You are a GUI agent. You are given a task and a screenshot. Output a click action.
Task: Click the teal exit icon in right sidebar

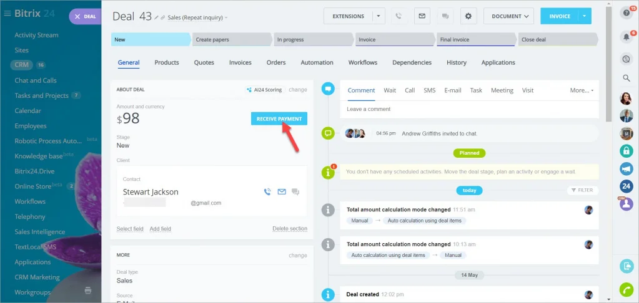click(x=627, y=266)
